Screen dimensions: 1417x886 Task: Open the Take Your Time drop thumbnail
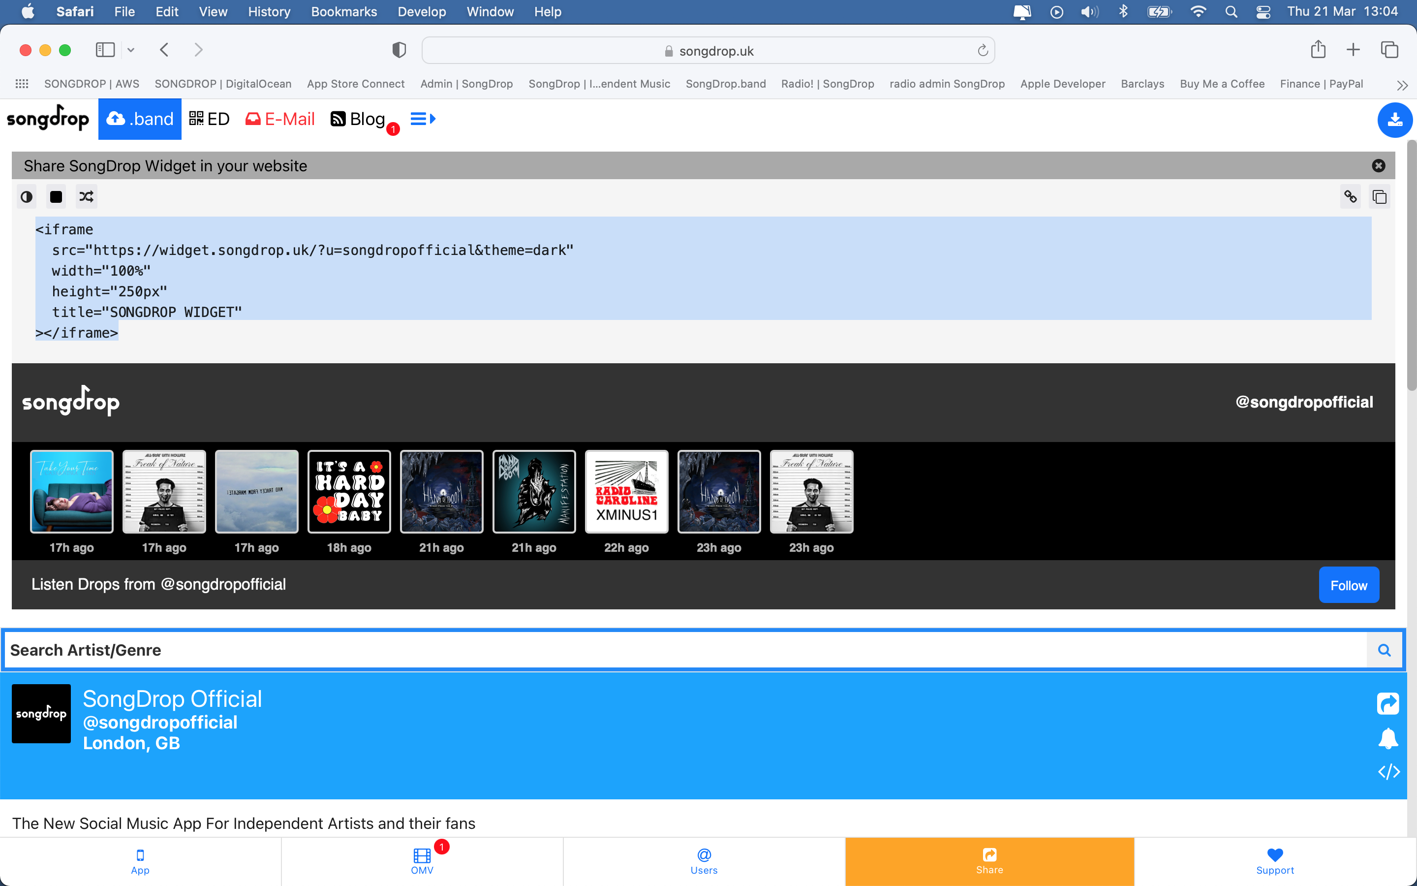pos(71,492)
